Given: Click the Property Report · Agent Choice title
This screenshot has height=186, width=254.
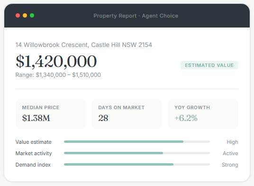Looking at the screenshot, I should [136, 16].
